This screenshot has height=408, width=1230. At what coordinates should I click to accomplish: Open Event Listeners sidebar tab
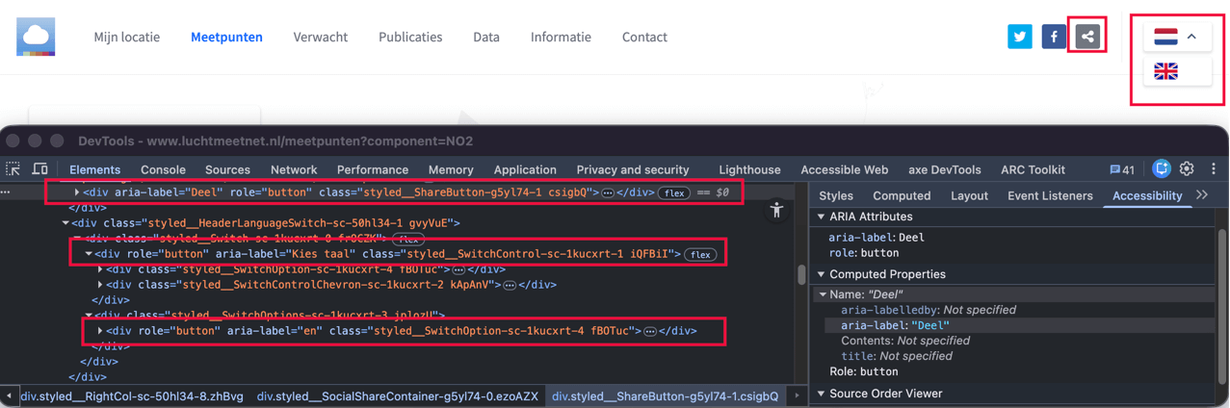click(1050, 195)
